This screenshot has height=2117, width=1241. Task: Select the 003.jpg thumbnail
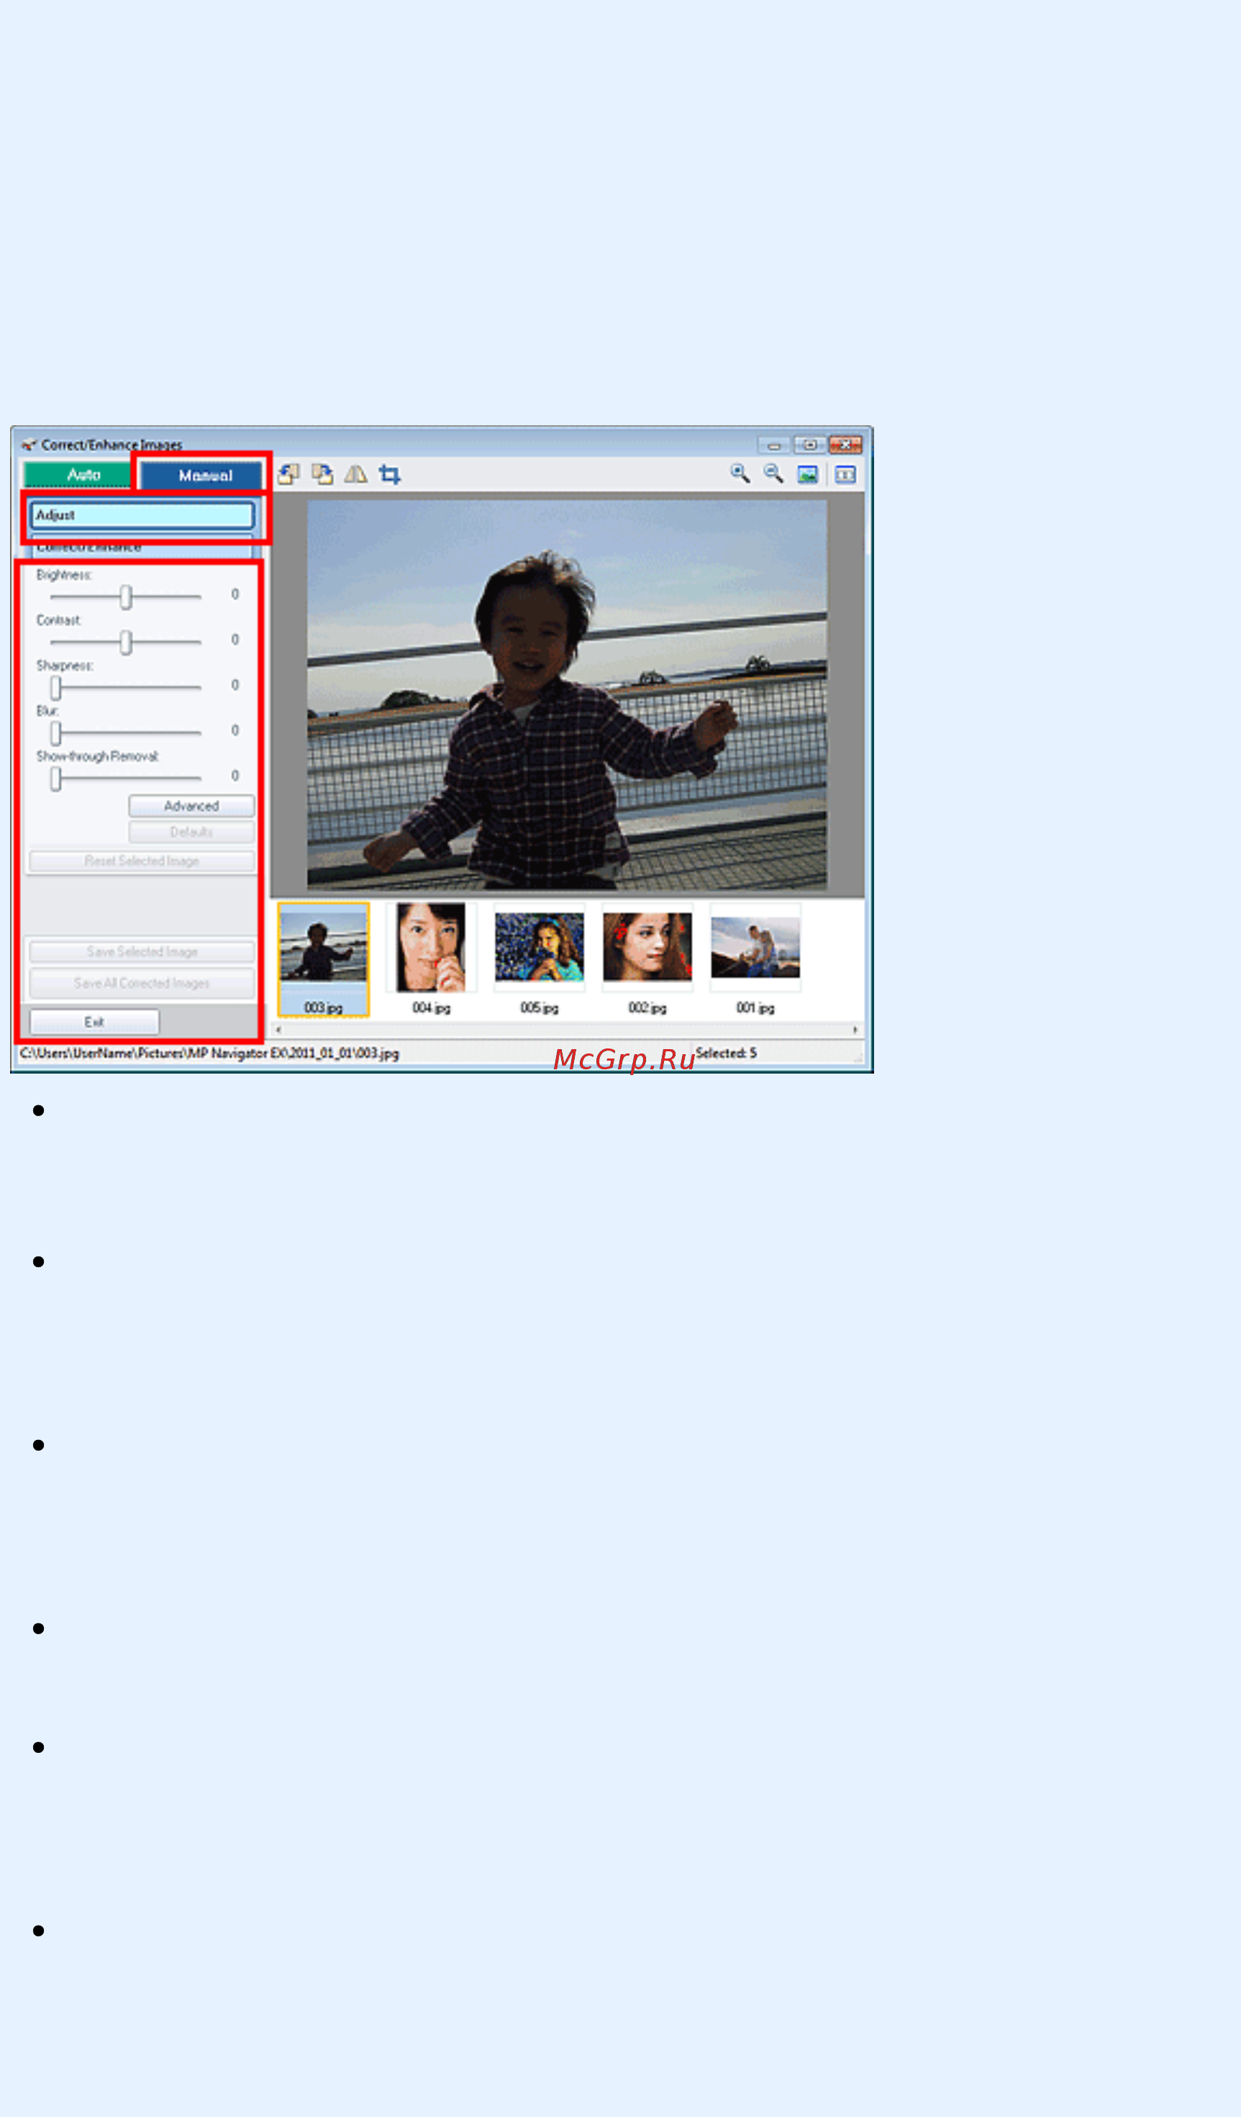point(323,958)
